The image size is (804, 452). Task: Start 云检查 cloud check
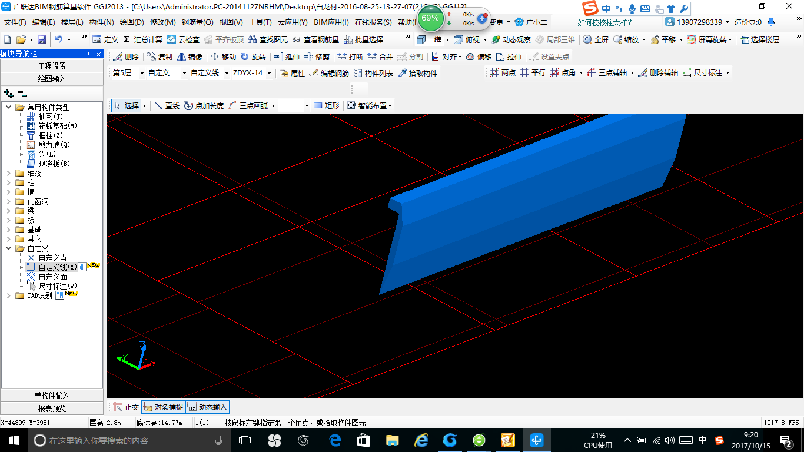pos(183,39)
